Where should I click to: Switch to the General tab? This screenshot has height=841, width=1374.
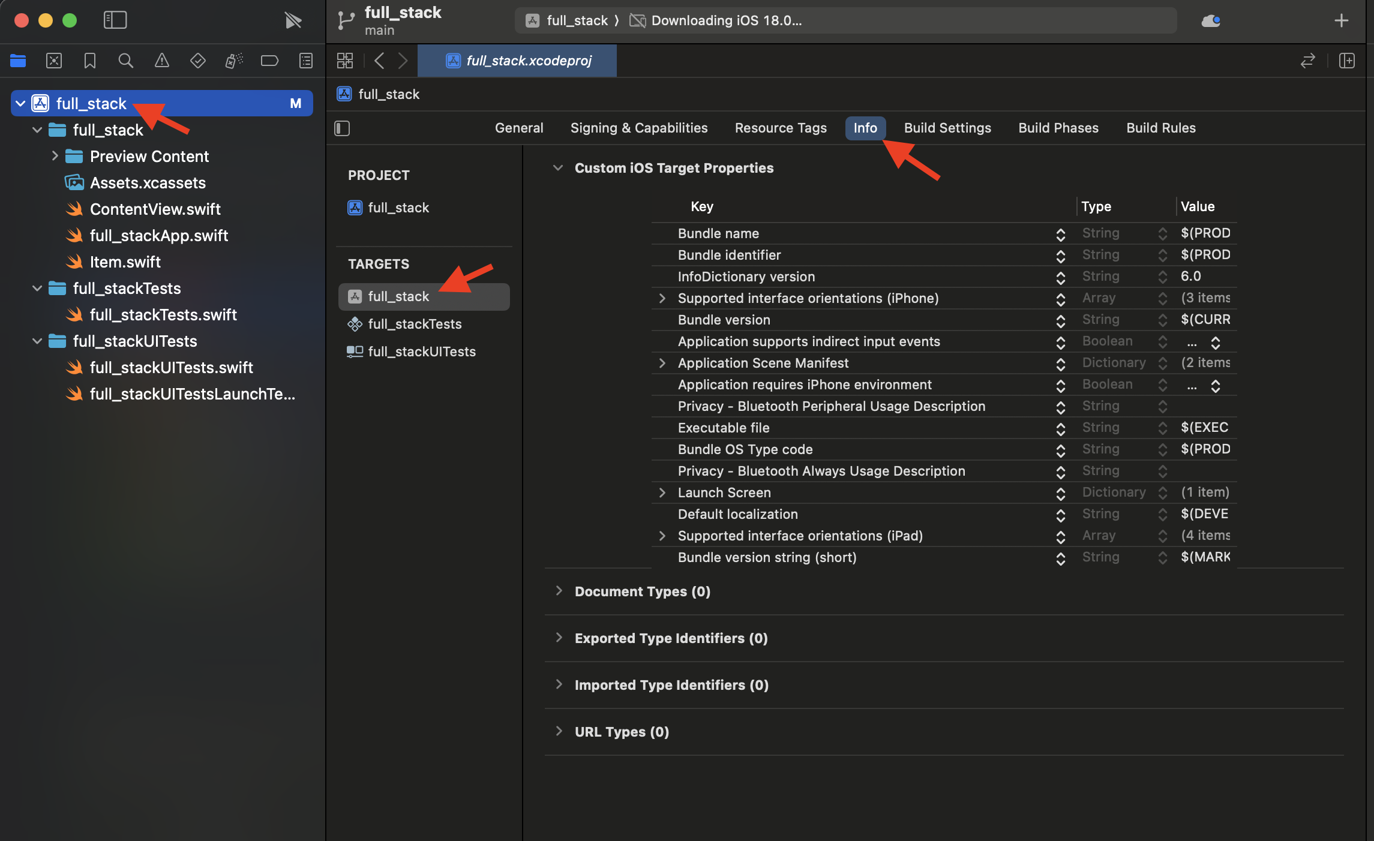click(519, 128)
